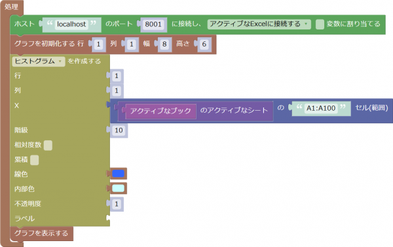Select the セル(範囲) block
The image size is (393, 247).
[371, 108]
